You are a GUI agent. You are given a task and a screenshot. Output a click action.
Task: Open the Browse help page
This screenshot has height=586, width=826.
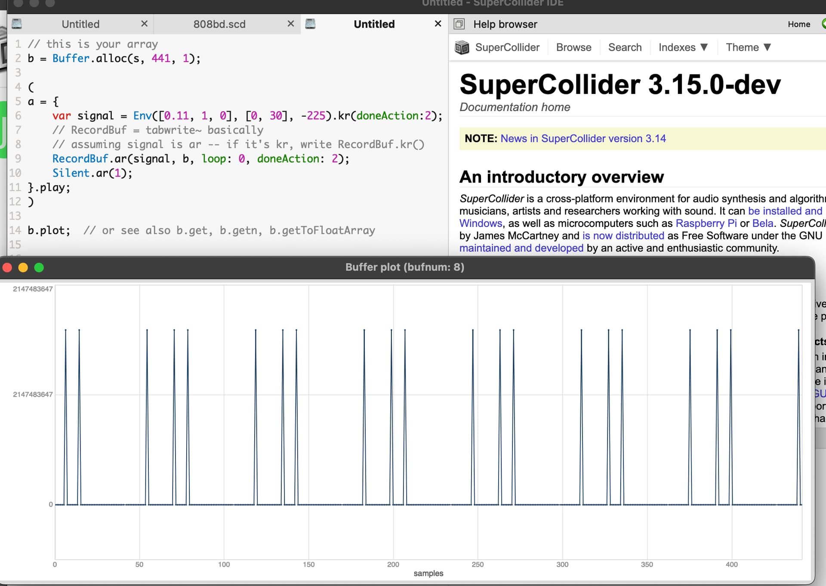click(x=573, y=47)
